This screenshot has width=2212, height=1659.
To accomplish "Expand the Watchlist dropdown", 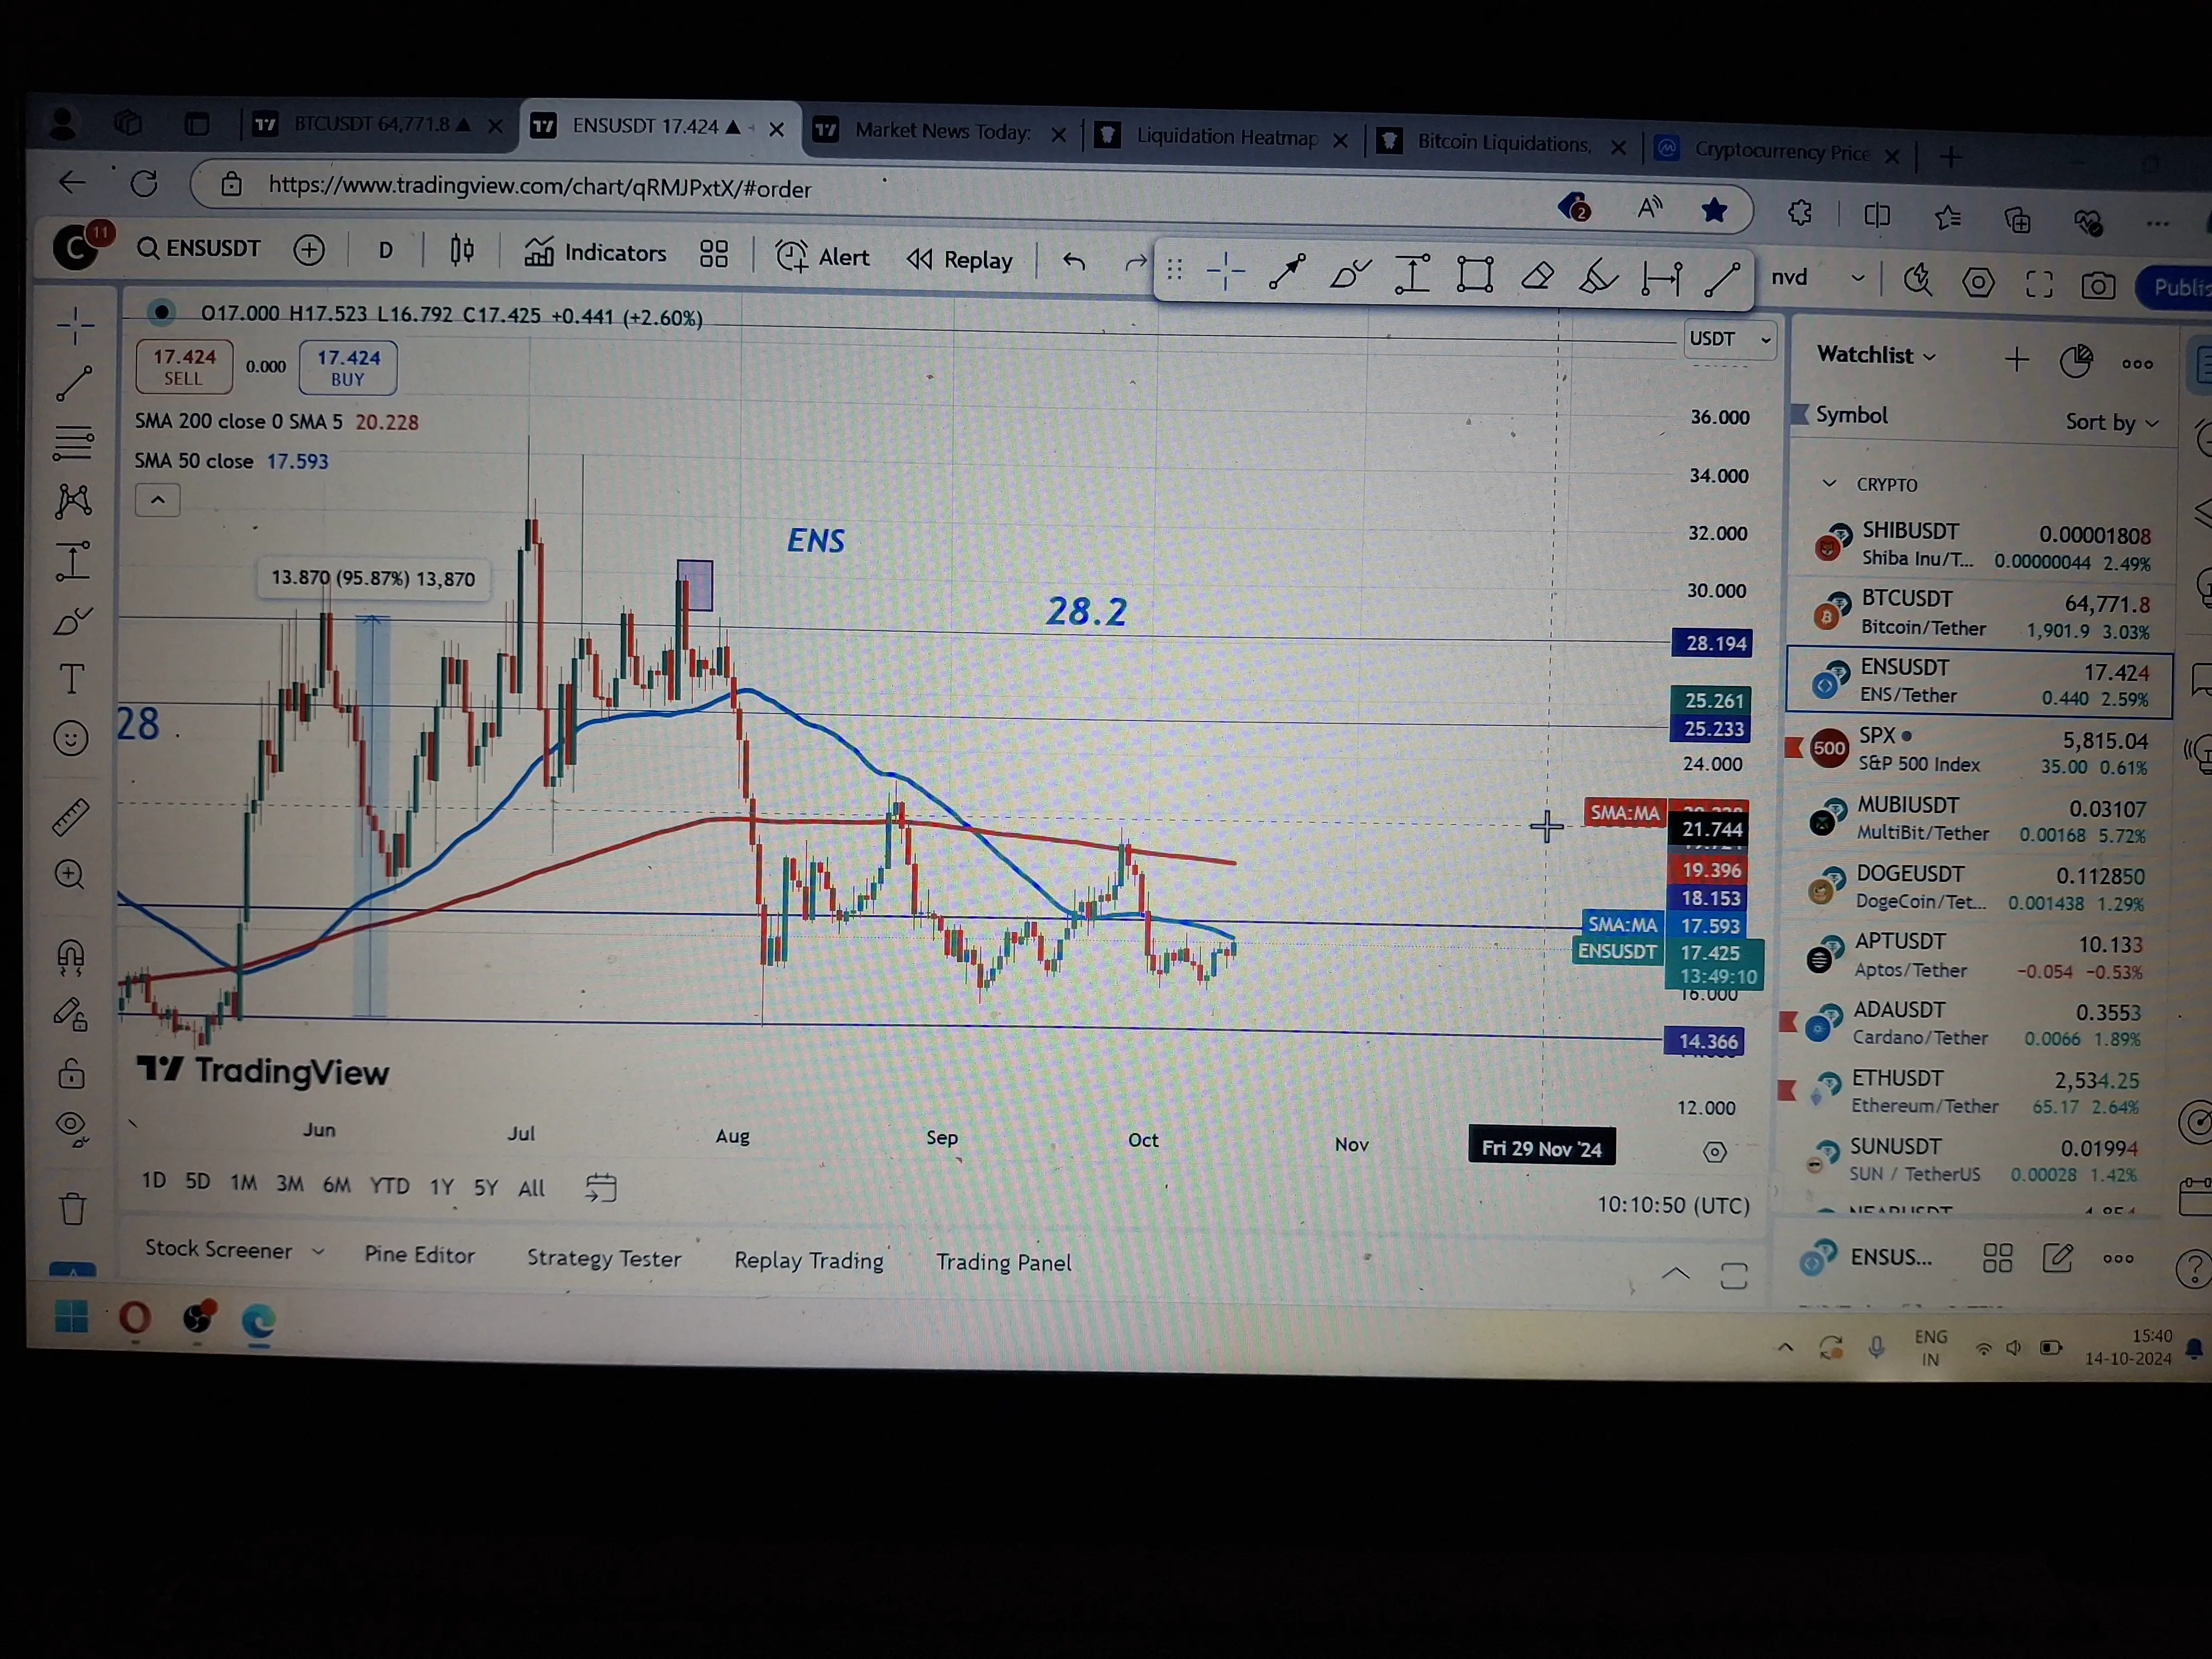I will 1876,355.
